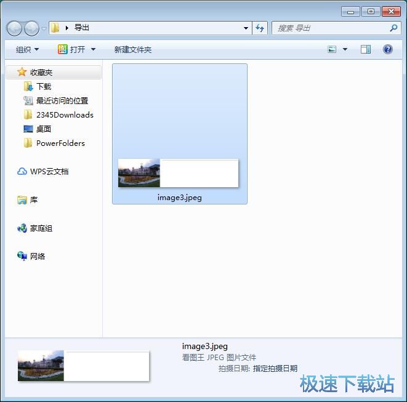Click the image3.jpeg file name label
The width and height of the screenshot is (407, 402).
pos(179,198)
